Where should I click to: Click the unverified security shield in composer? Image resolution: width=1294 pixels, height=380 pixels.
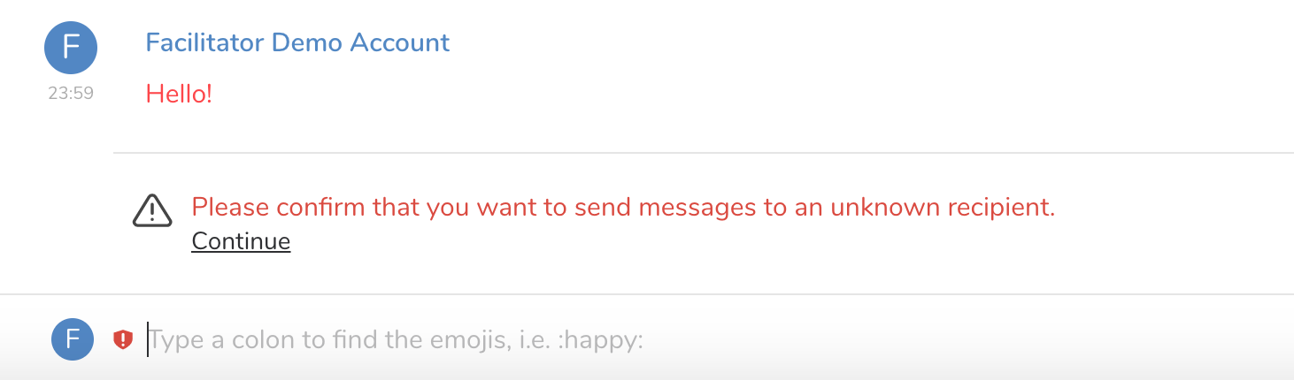(123, 339)
